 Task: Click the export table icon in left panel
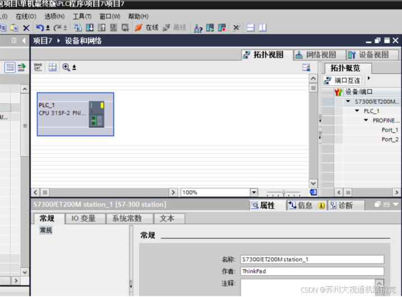tap(21, 67)
